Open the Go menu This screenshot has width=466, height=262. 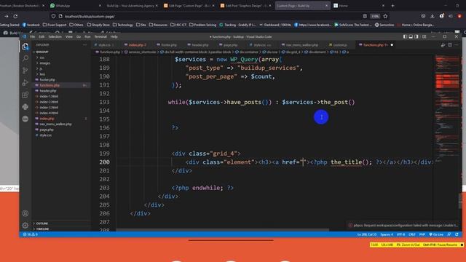tap(79, 36)
